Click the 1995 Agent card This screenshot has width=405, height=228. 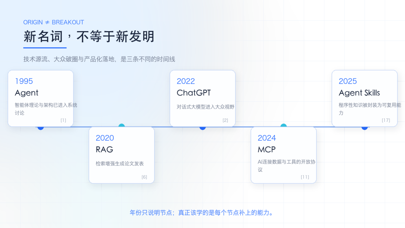(x=40, y=98)
